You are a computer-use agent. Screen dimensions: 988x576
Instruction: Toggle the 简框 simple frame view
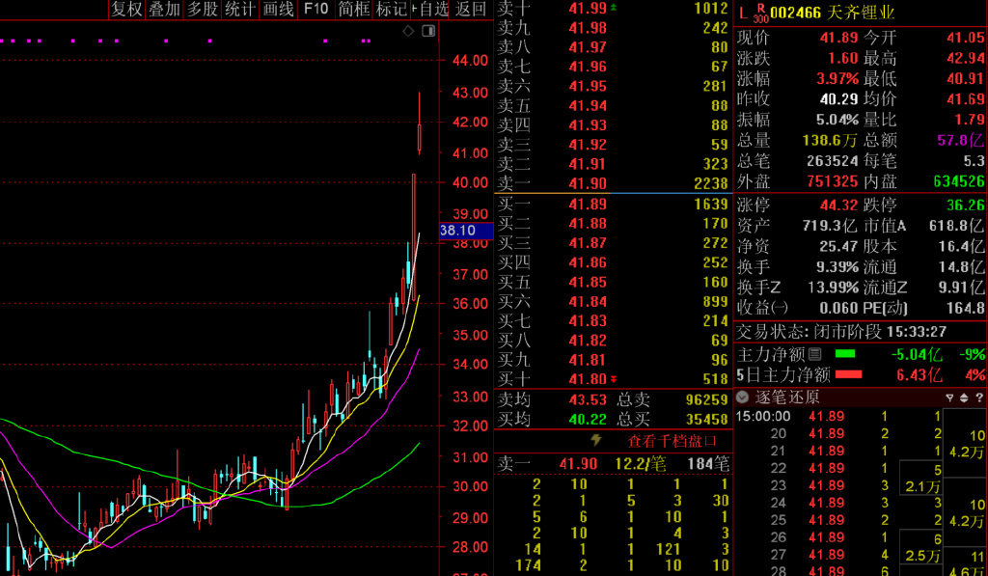click(354, 10)
